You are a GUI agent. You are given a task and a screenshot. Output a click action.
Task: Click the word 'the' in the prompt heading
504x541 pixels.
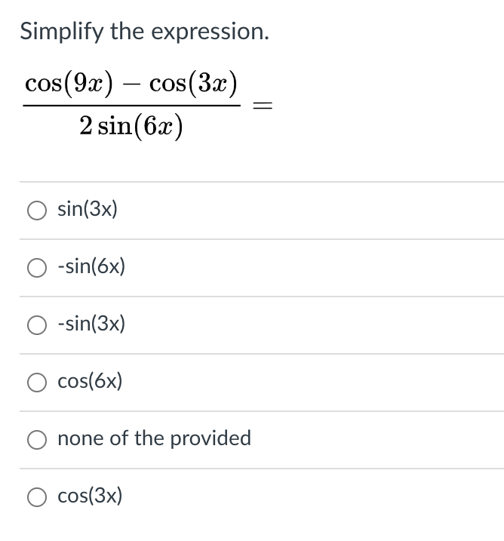pyautogui.click(x=128, y=32)
